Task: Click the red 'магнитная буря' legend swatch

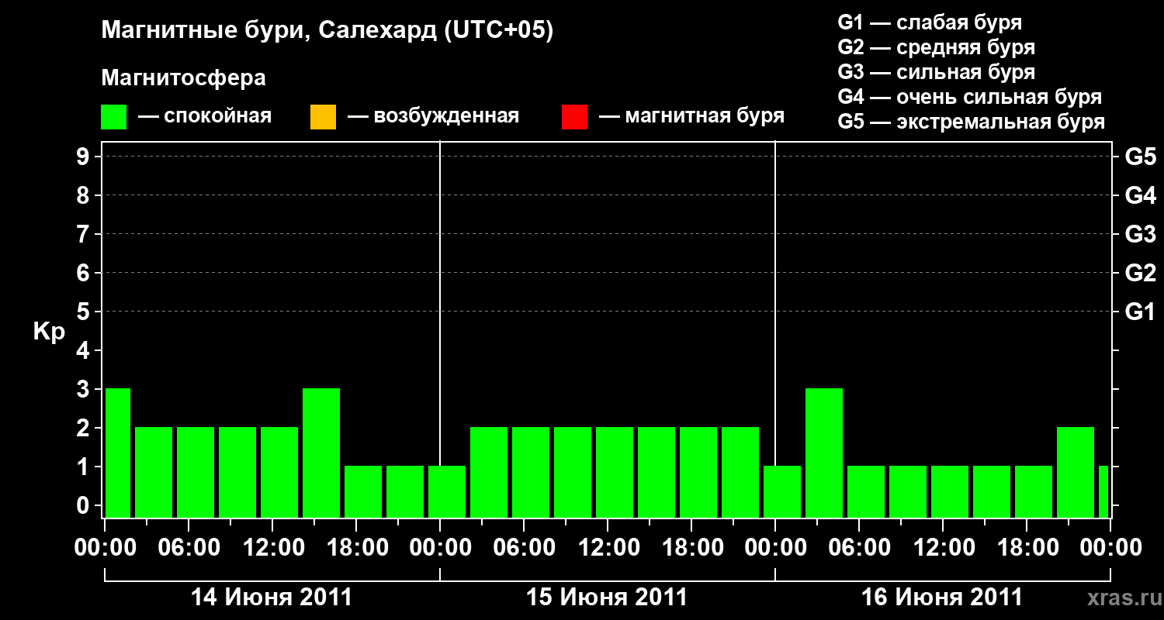Action: coord(574,117)
